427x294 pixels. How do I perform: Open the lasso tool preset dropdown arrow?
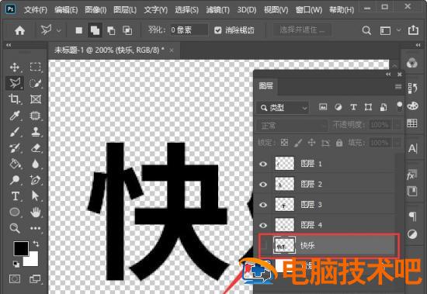click(58, 30)
